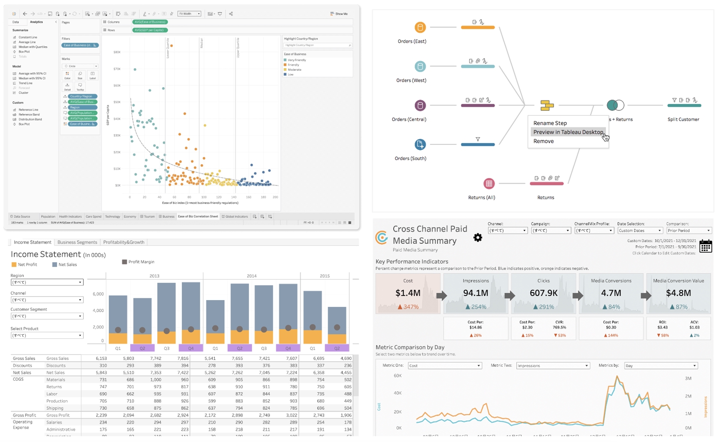Screen dimensions: 719x442
Task: Click the forward arrow in Tableau toolbar
Action: coord(33,14)
